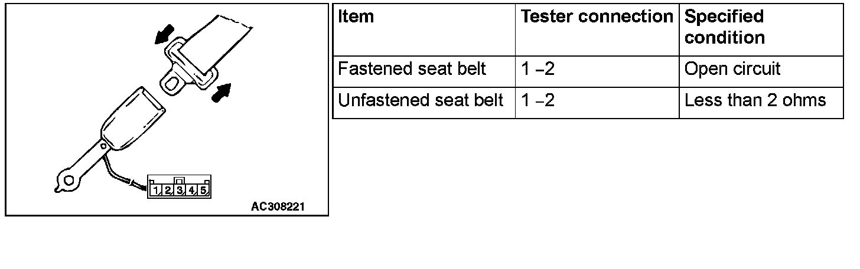Click the "Open circuit" cell

732,69
